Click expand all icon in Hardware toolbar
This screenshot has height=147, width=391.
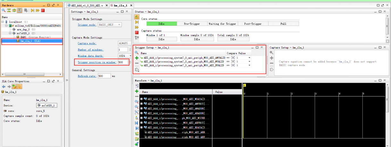point(14,11)
